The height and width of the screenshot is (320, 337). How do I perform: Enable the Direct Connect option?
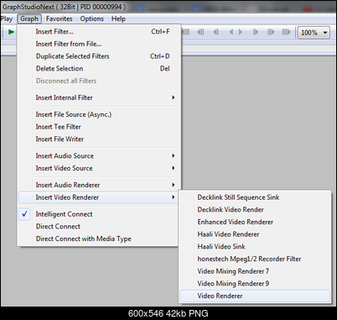(x=98, y=227)
